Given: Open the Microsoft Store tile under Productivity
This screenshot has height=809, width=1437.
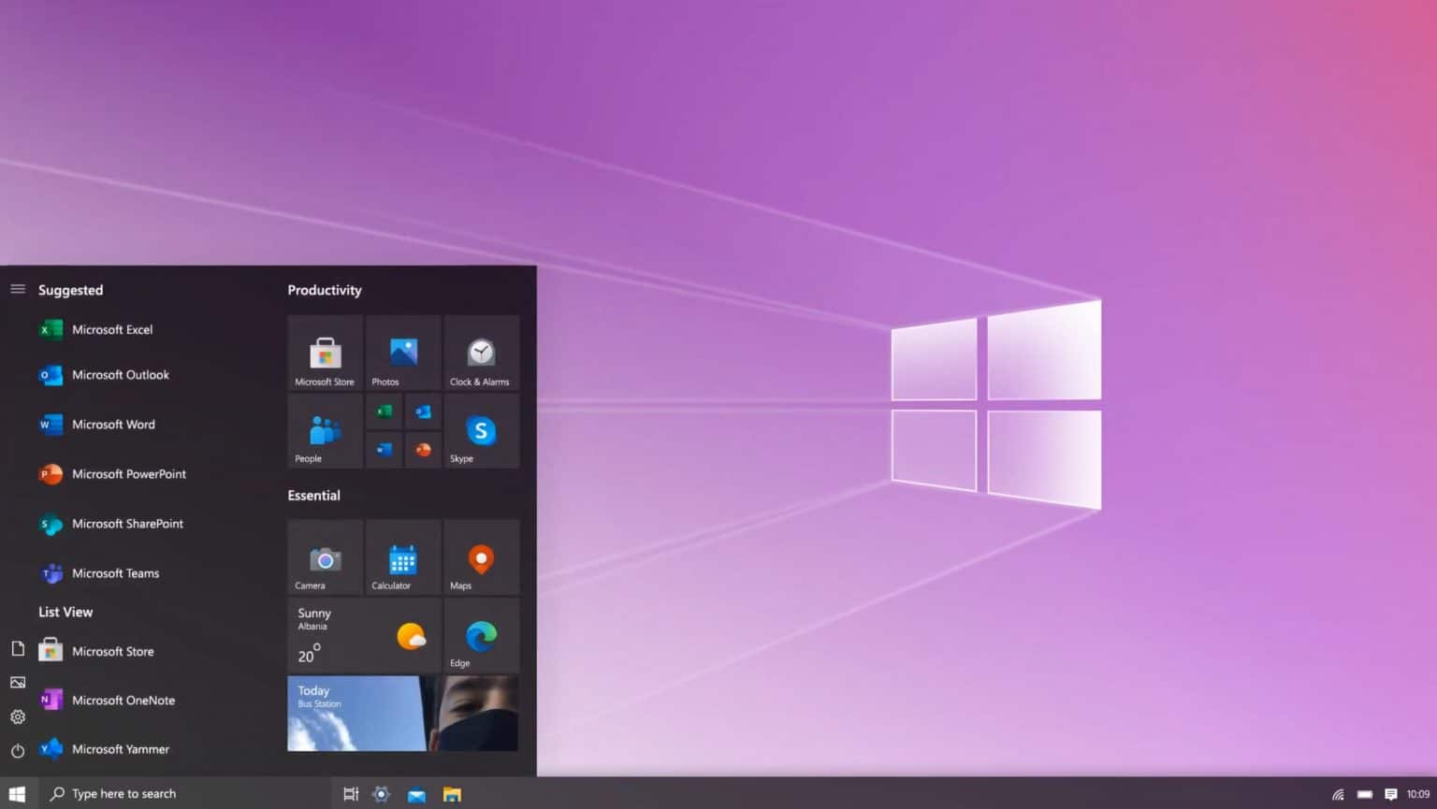Looking at the screenshot, I should 324,354.
